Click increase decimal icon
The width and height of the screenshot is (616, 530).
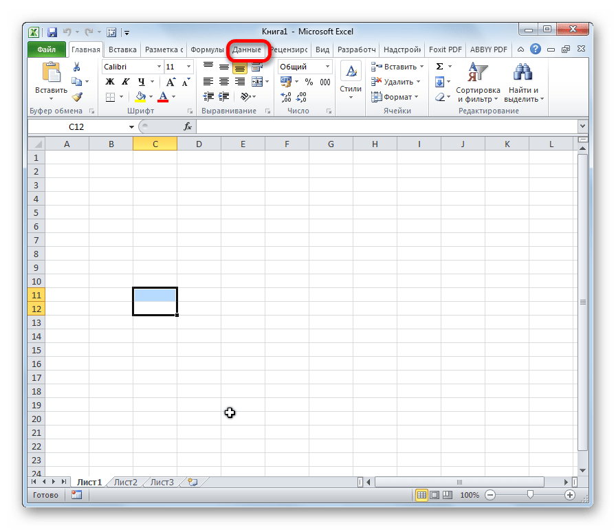(286, 97)
